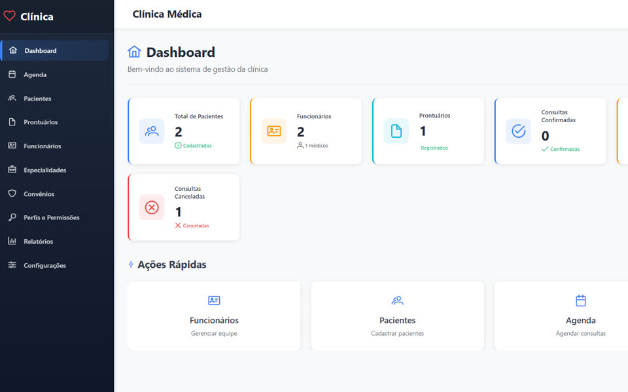Image resolution: width=628 pixels, height=392 pixels.
Task: Click the Ações Rápidas section heading
Action: [172, 265]
